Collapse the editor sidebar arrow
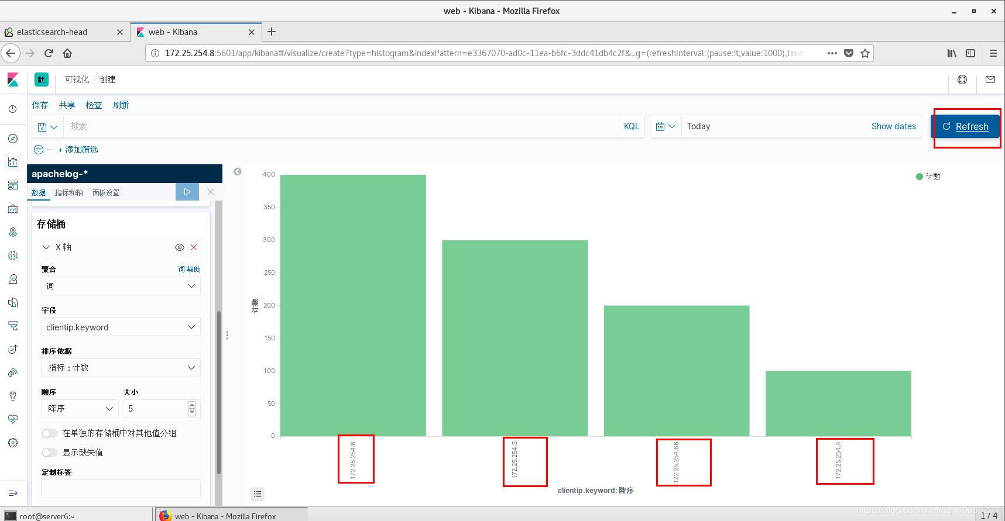The height and width of the screenshot is (521, 1005). coord(238,171)
